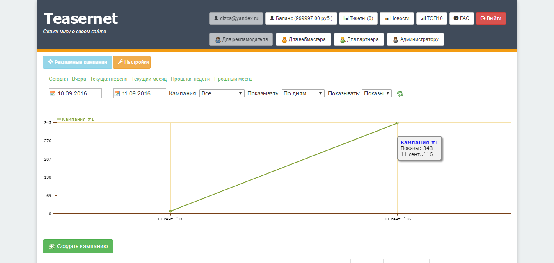554x263 pixels.
Task: Click the Teasernet logo title
Action: click(x=81, y=18)
